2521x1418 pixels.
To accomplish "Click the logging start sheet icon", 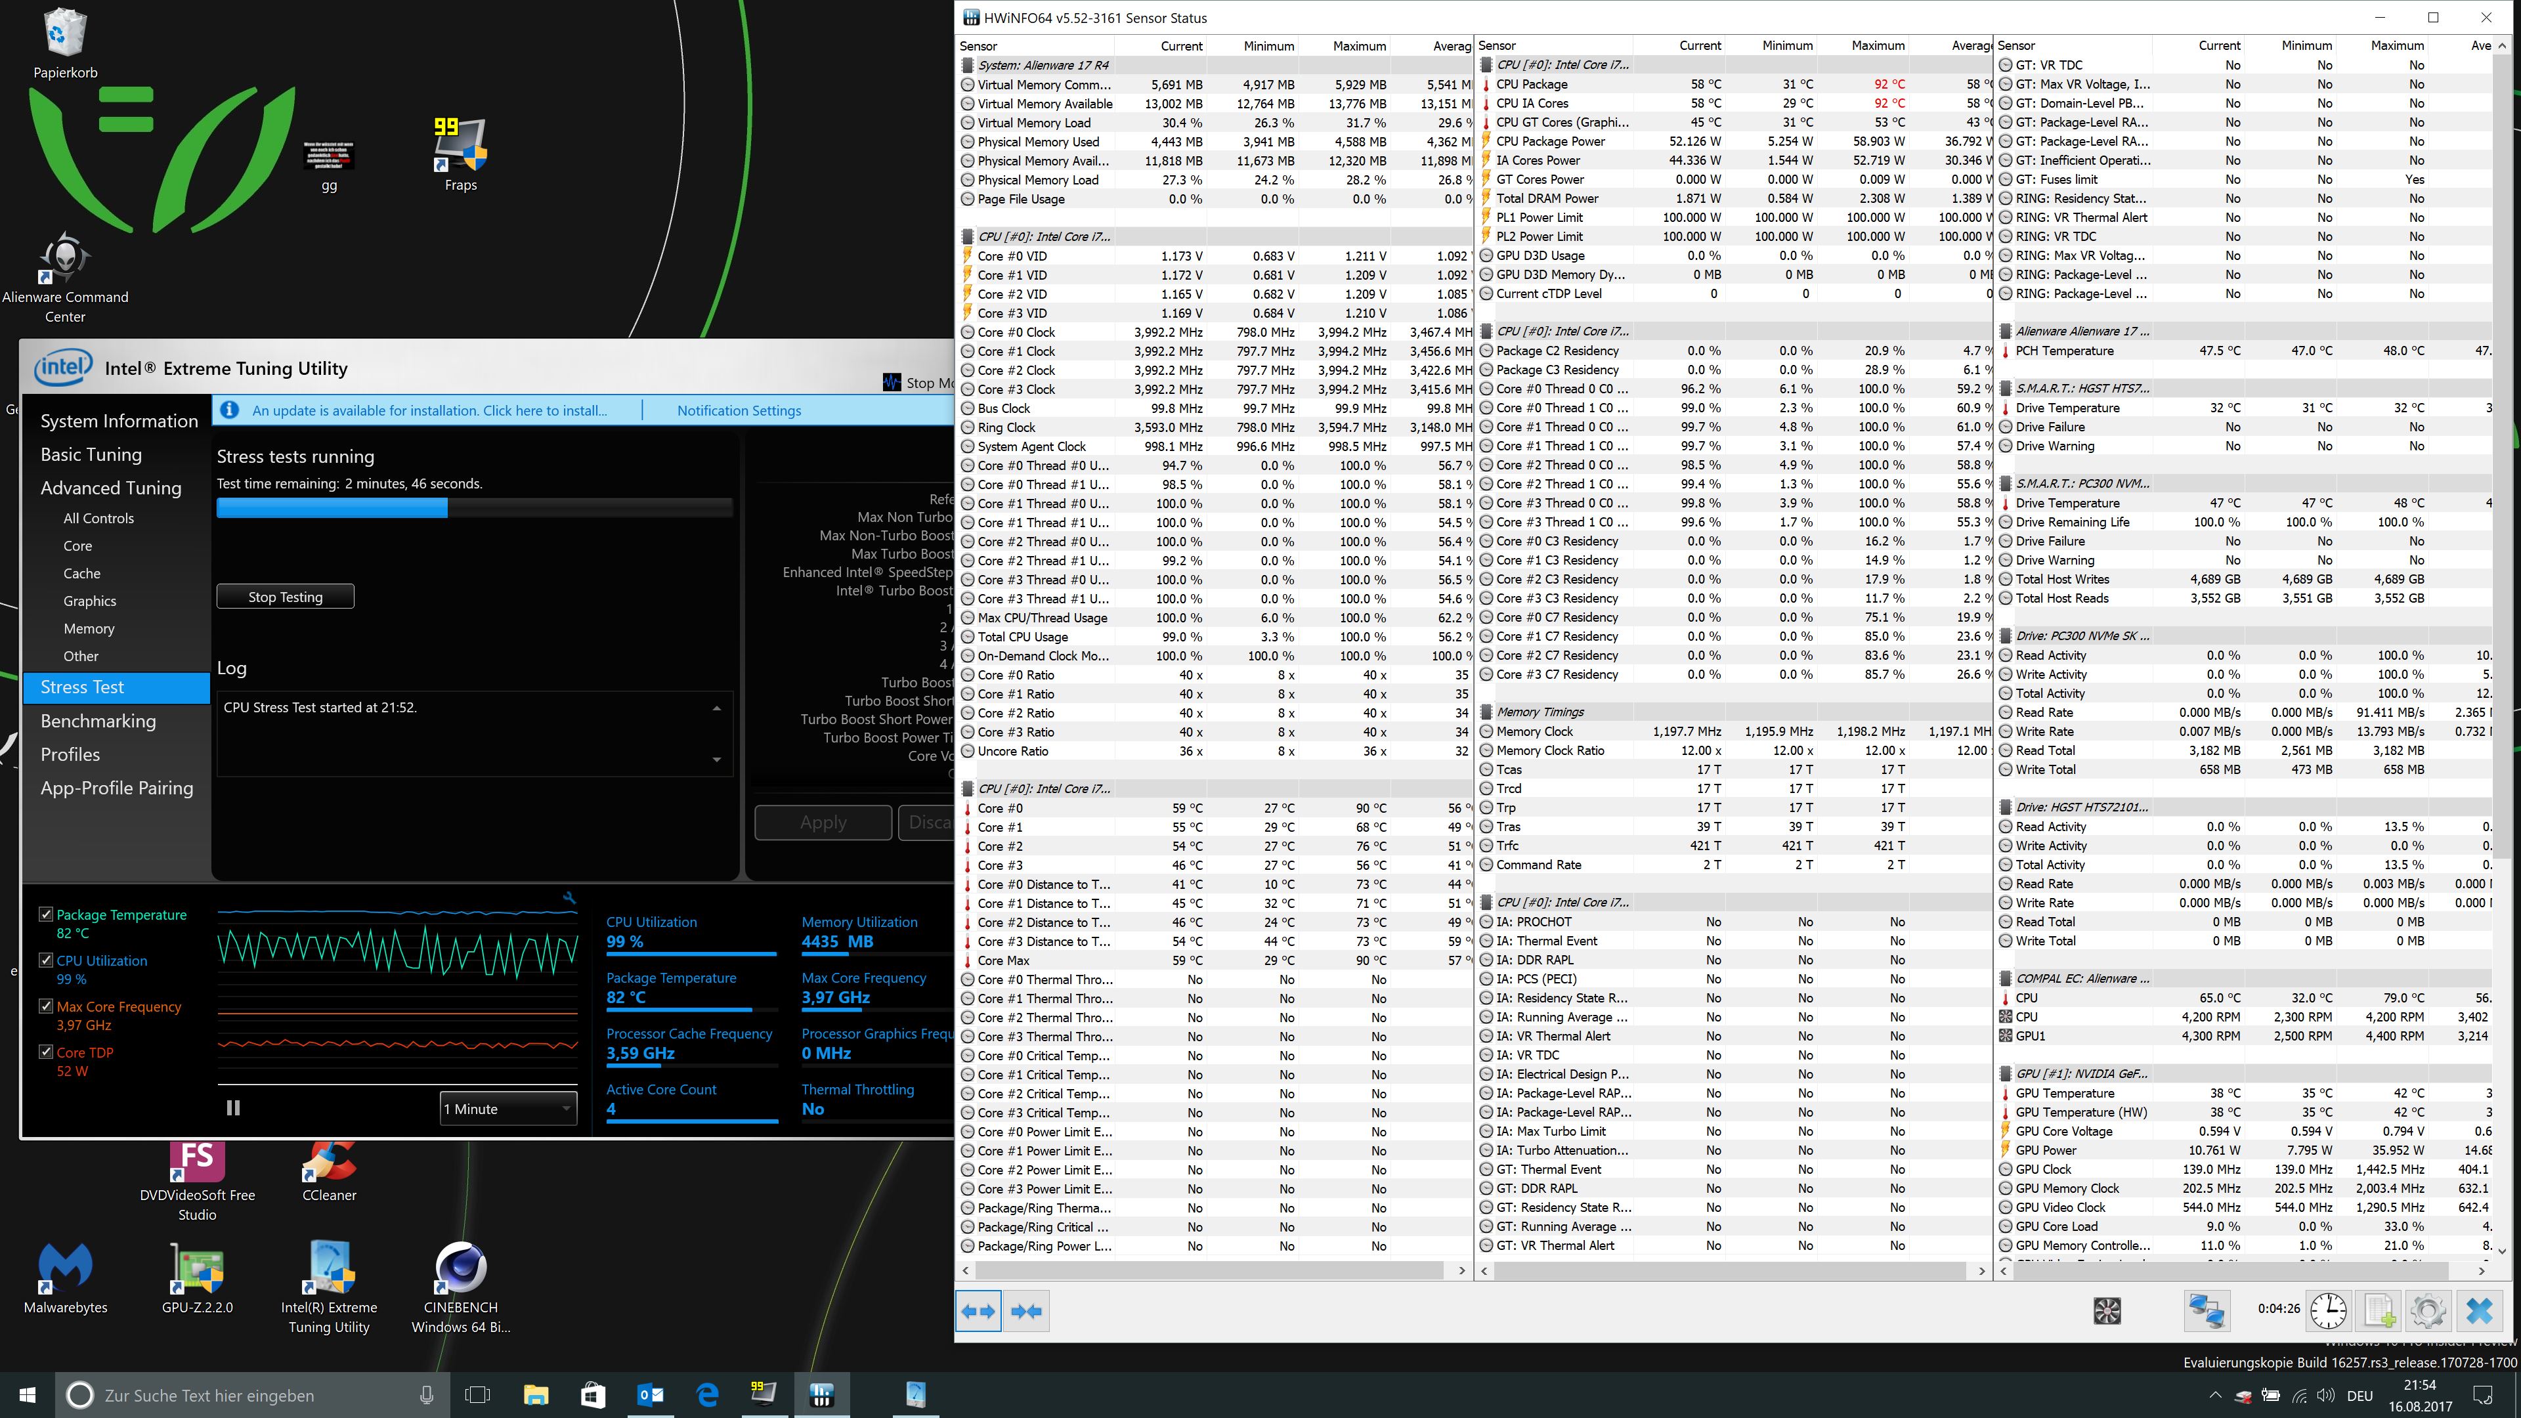I will pos(2379,1312).
